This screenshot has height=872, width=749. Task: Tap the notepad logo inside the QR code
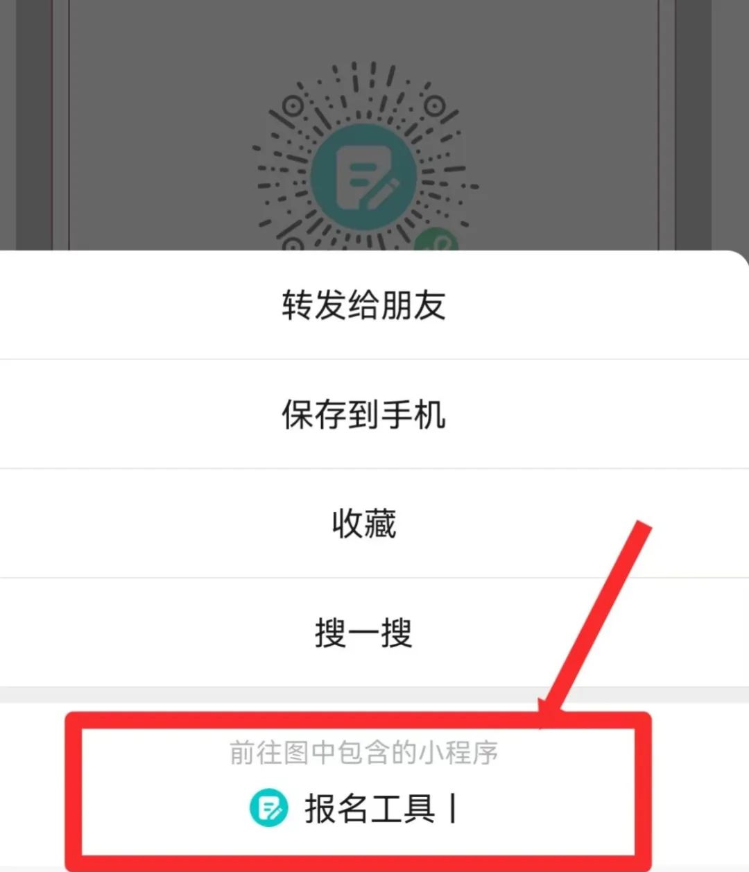coord(363,177)
